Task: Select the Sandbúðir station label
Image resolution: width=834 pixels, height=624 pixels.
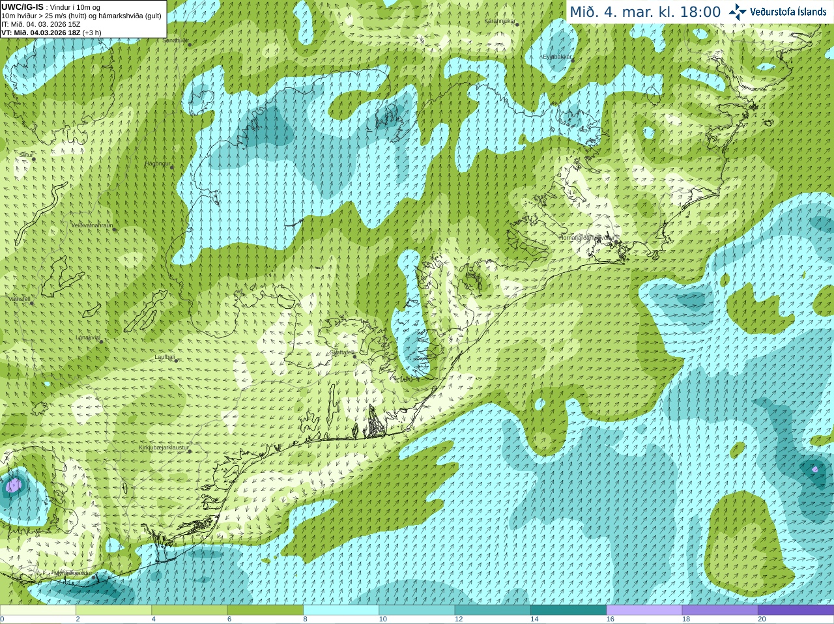Action: (175, 40)
